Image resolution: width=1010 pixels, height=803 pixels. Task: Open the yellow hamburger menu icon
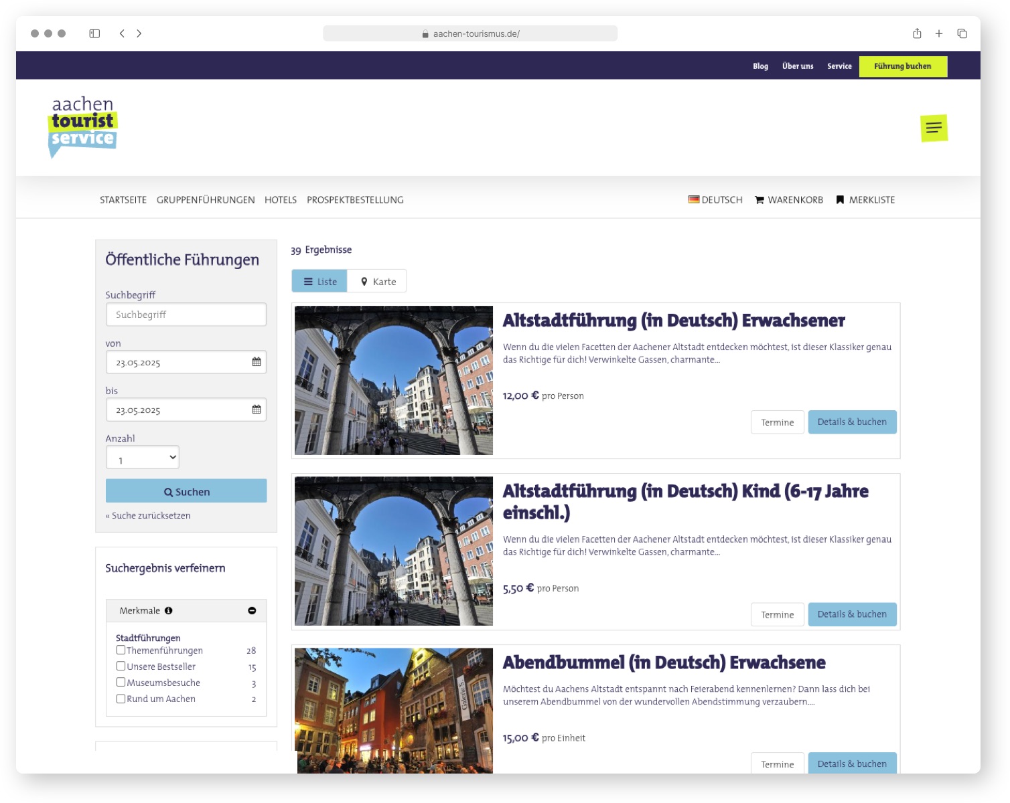click(x=934, y=128)
